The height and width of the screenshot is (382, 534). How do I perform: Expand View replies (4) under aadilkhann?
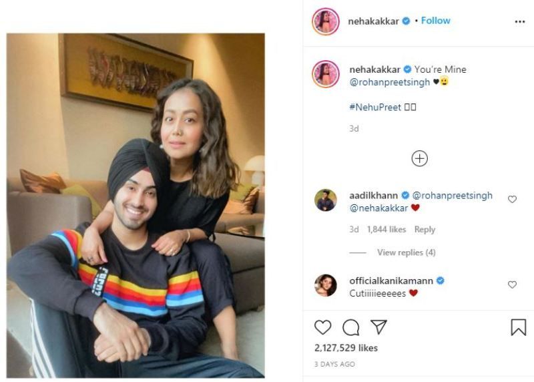[407, 252]
